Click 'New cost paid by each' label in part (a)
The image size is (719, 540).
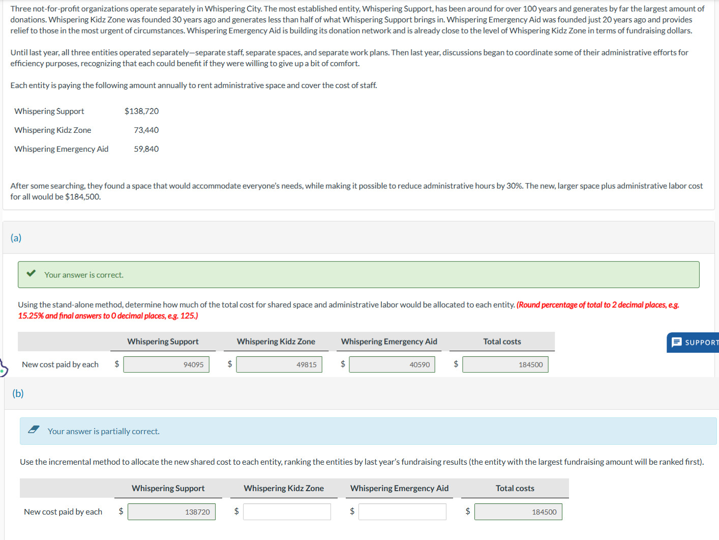60,364
